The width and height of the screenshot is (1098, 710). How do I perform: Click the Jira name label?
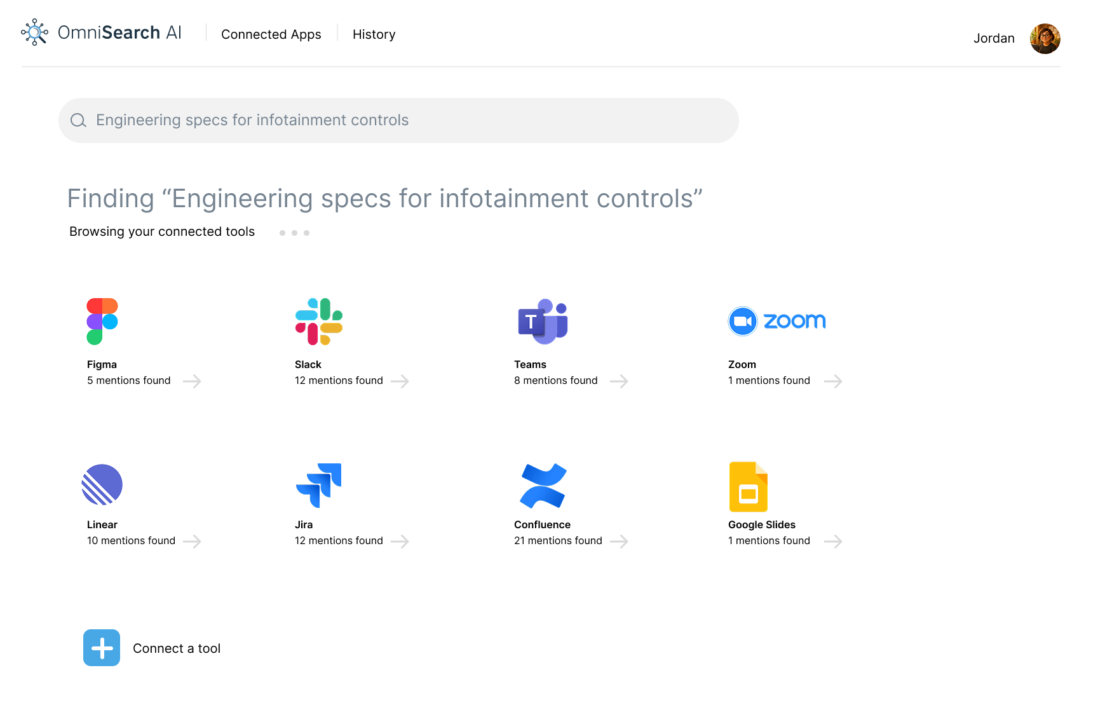304,524
